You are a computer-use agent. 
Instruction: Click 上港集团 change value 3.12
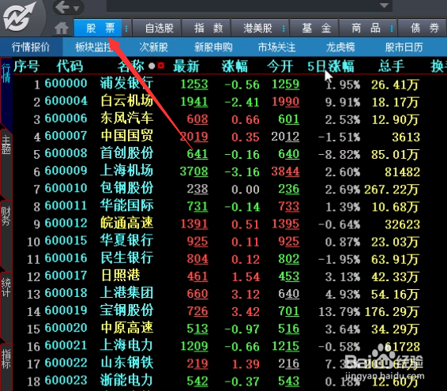pos(246,295)
